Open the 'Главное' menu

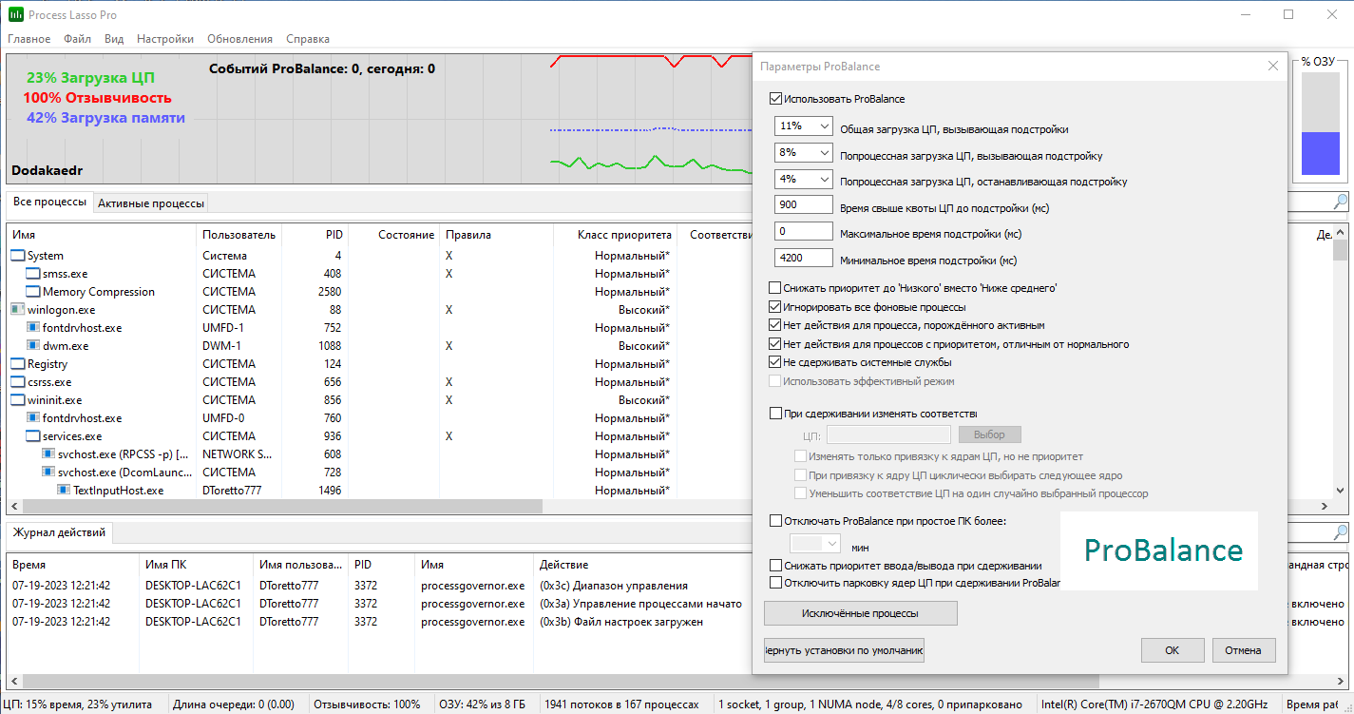29,39
